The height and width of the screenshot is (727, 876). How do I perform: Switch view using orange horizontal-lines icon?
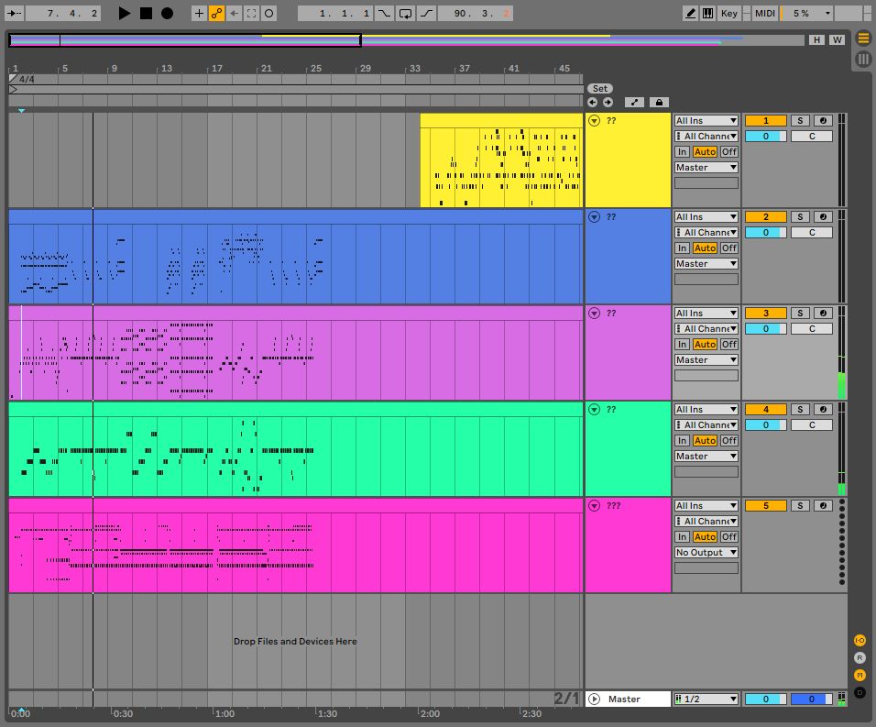[x=863, y=38]
